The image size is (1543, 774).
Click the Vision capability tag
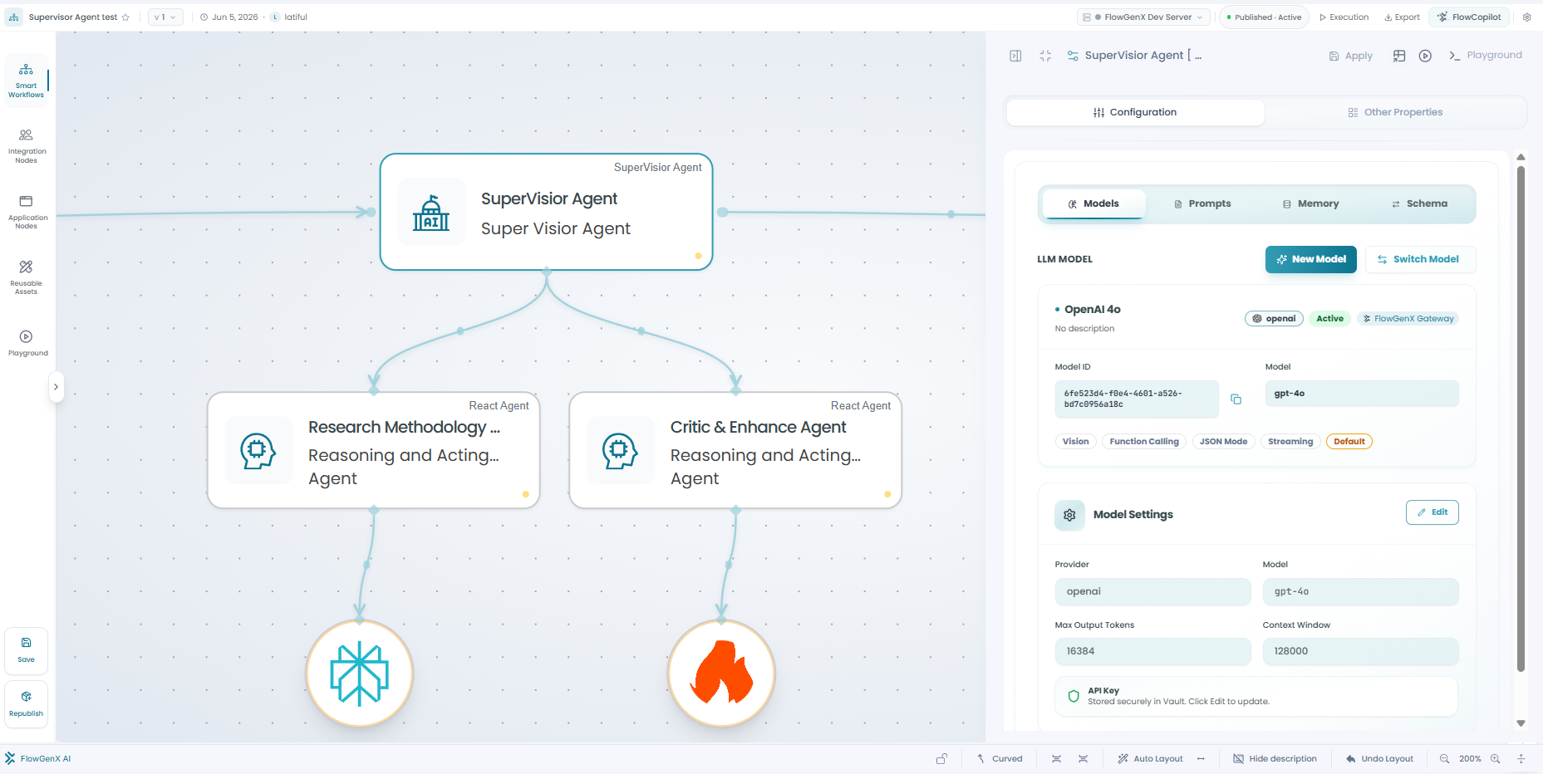click(x=1075, y=442)
